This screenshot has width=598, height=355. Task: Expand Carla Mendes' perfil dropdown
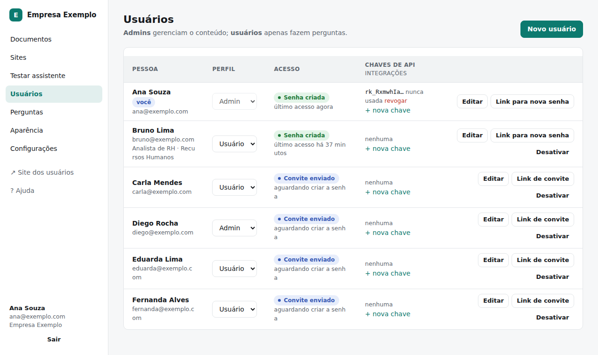(235, 187)
